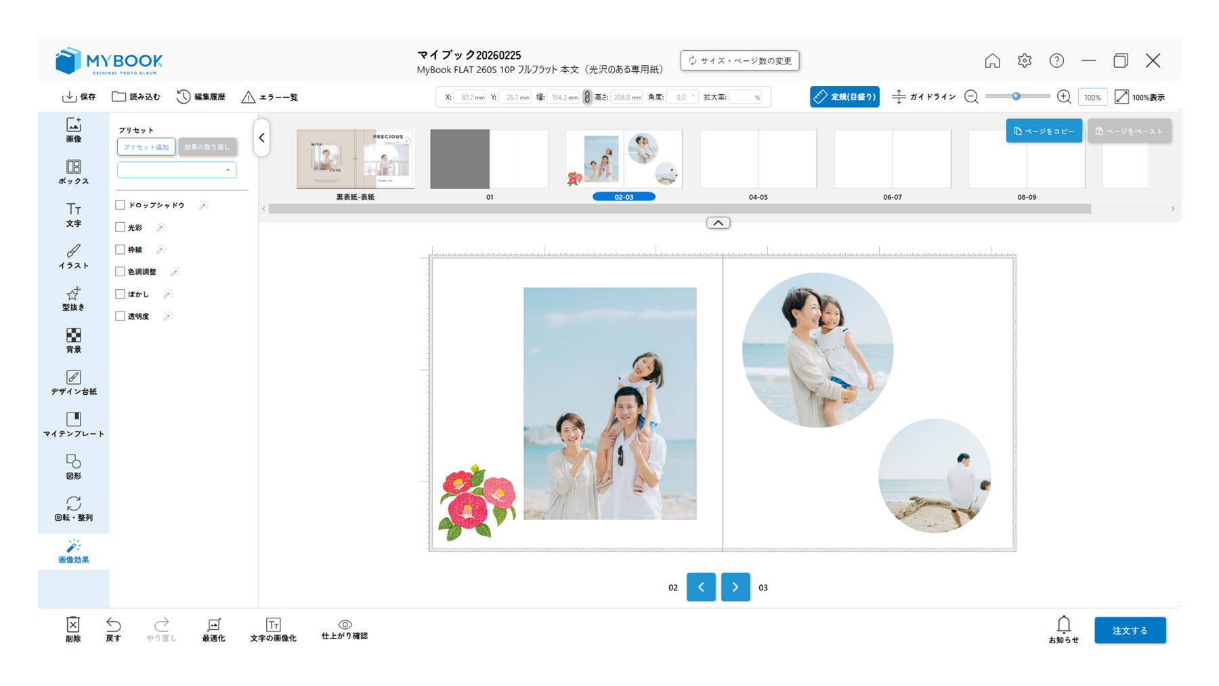Viewport: 1219px width, 686px height.
Task: Open ぼかし settings wand
Action: (168, 294)
